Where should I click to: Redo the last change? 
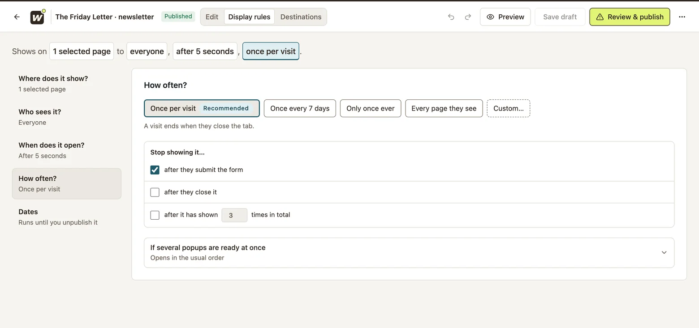click(x=468, y=17)
